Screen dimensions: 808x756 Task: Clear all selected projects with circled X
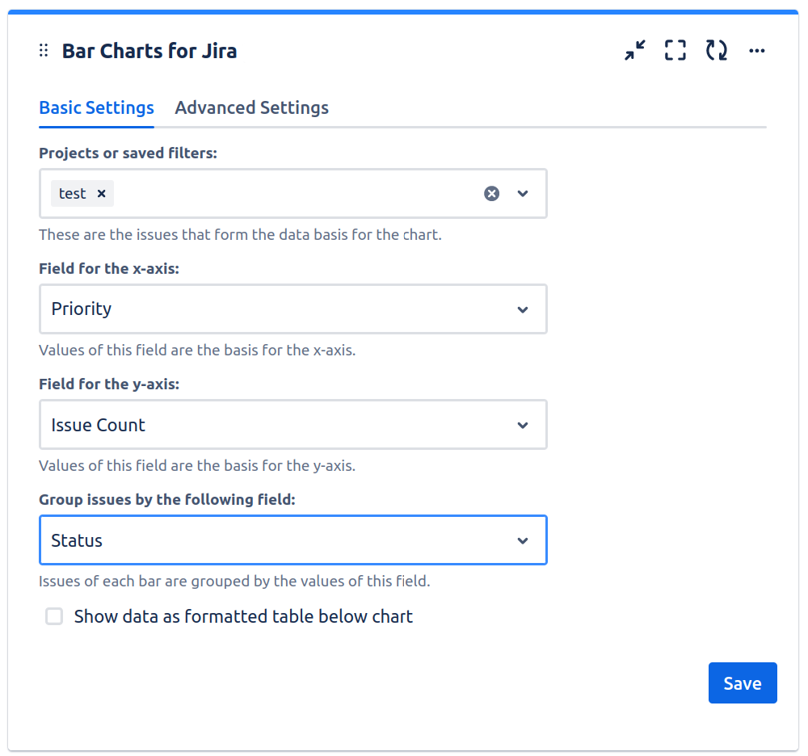point(491,194)
